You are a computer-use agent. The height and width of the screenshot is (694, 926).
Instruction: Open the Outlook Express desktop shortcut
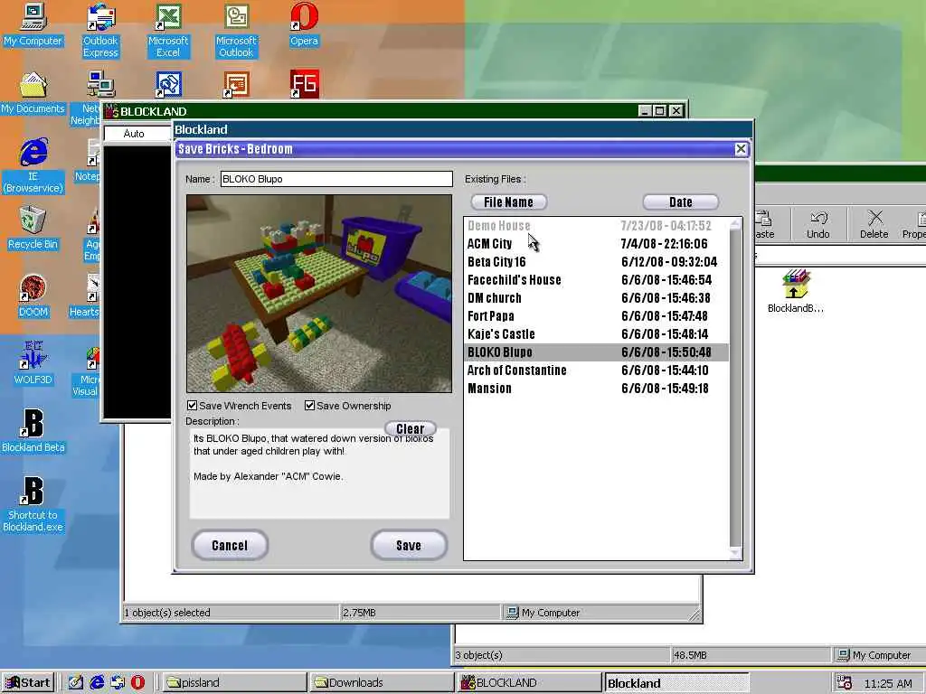[100, 30]
